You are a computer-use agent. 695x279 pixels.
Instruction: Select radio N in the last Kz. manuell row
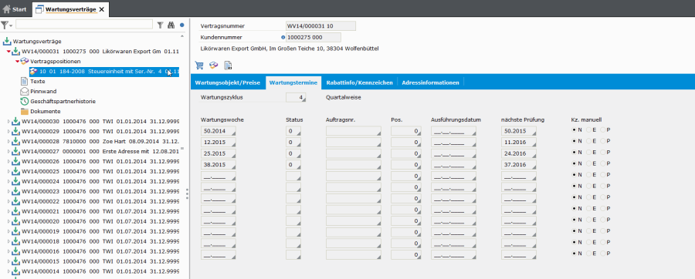click(575, 254)
